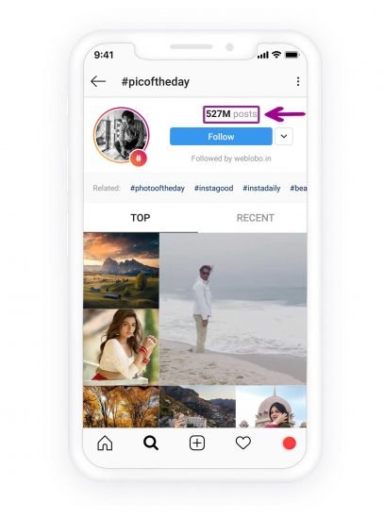
Task: Open the mountain sunset landscape photo
Action: (x=121, y=271)
